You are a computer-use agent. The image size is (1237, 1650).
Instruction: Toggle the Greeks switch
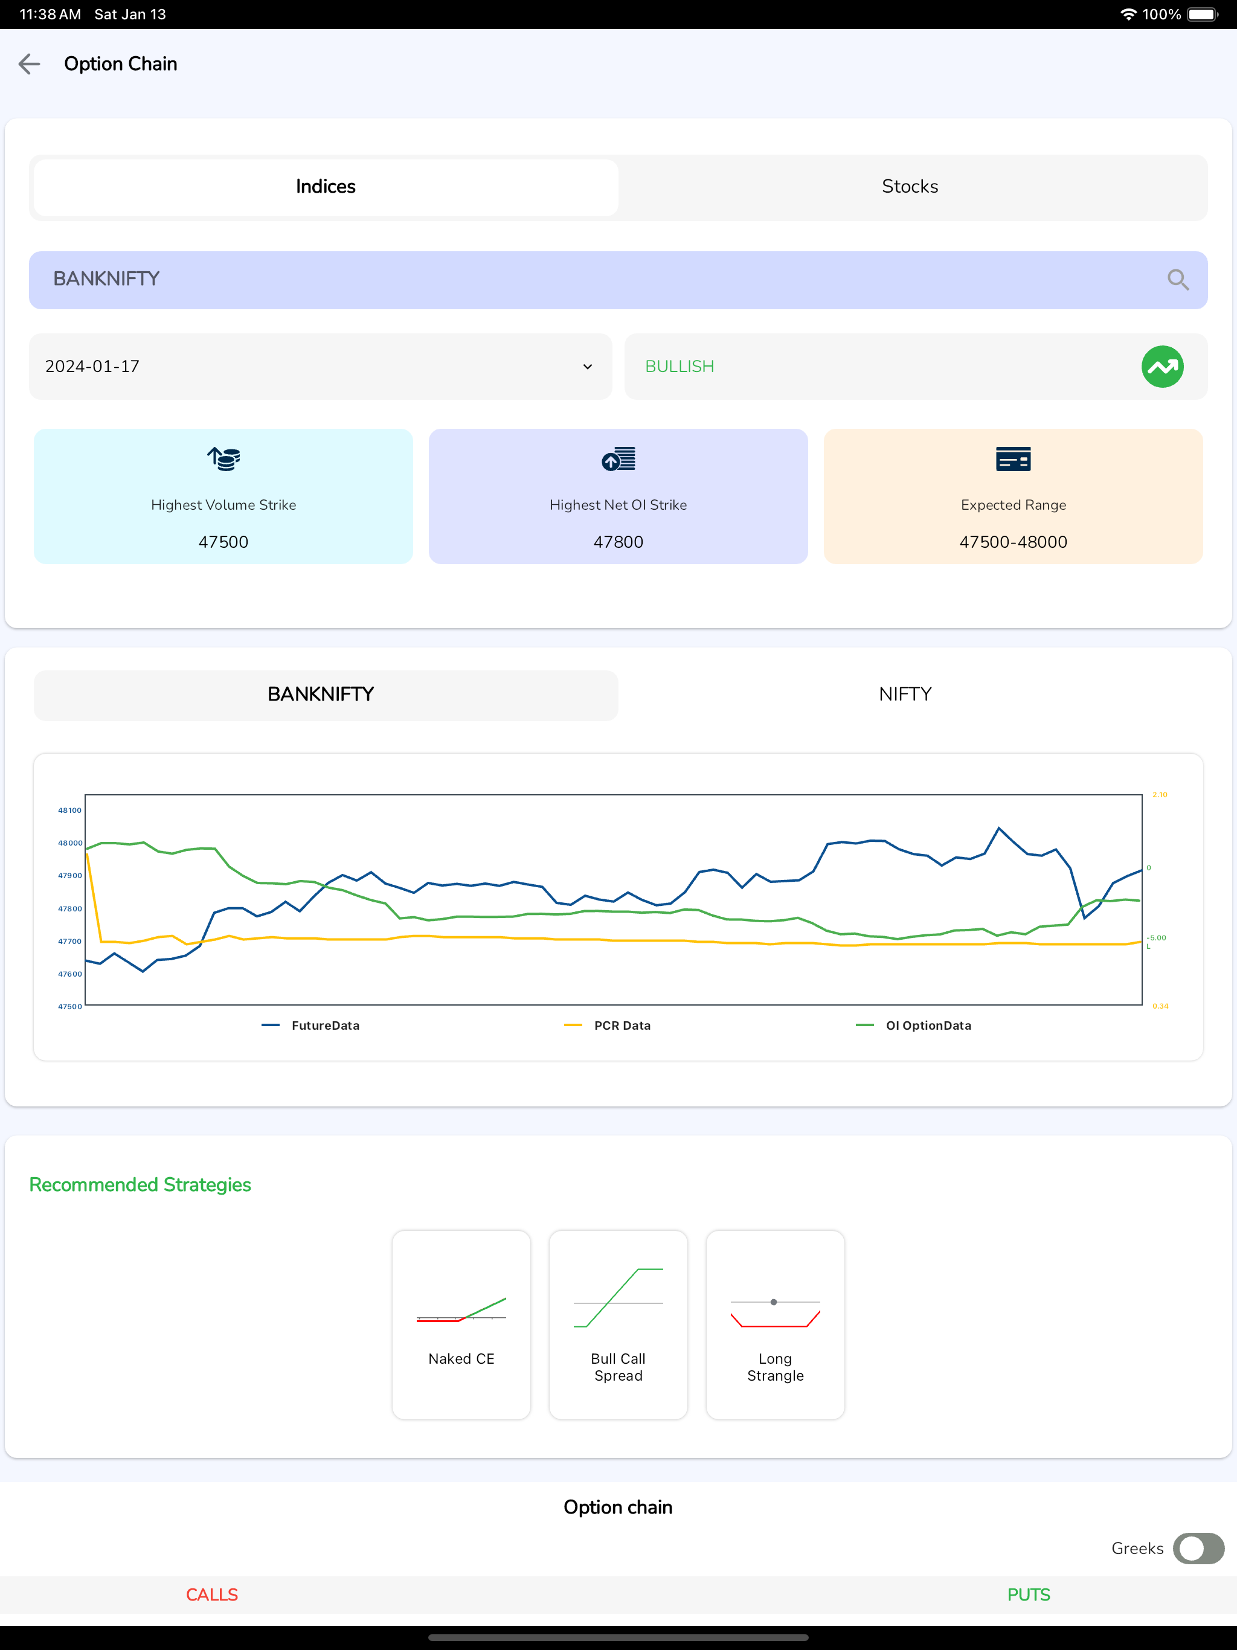click(x=1198, y=1549)
